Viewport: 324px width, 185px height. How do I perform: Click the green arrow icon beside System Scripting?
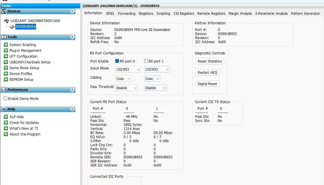(6, 45)
